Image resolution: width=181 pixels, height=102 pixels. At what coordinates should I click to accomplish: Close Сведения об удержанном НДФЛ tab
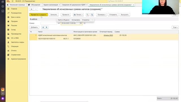pyautogui.click(x=87, y=5)
